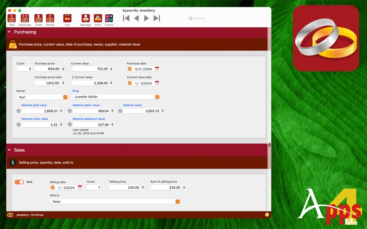Screen dimensions: 367x229
Task: Open the Selling date calendar icon
Action: pos(80,187)
